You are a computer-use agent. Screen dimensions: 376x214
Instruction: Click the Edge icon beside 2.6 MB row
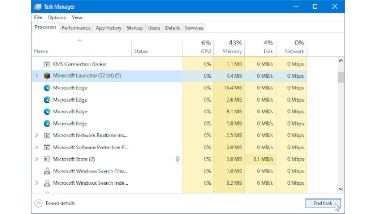tap(47, 100)
